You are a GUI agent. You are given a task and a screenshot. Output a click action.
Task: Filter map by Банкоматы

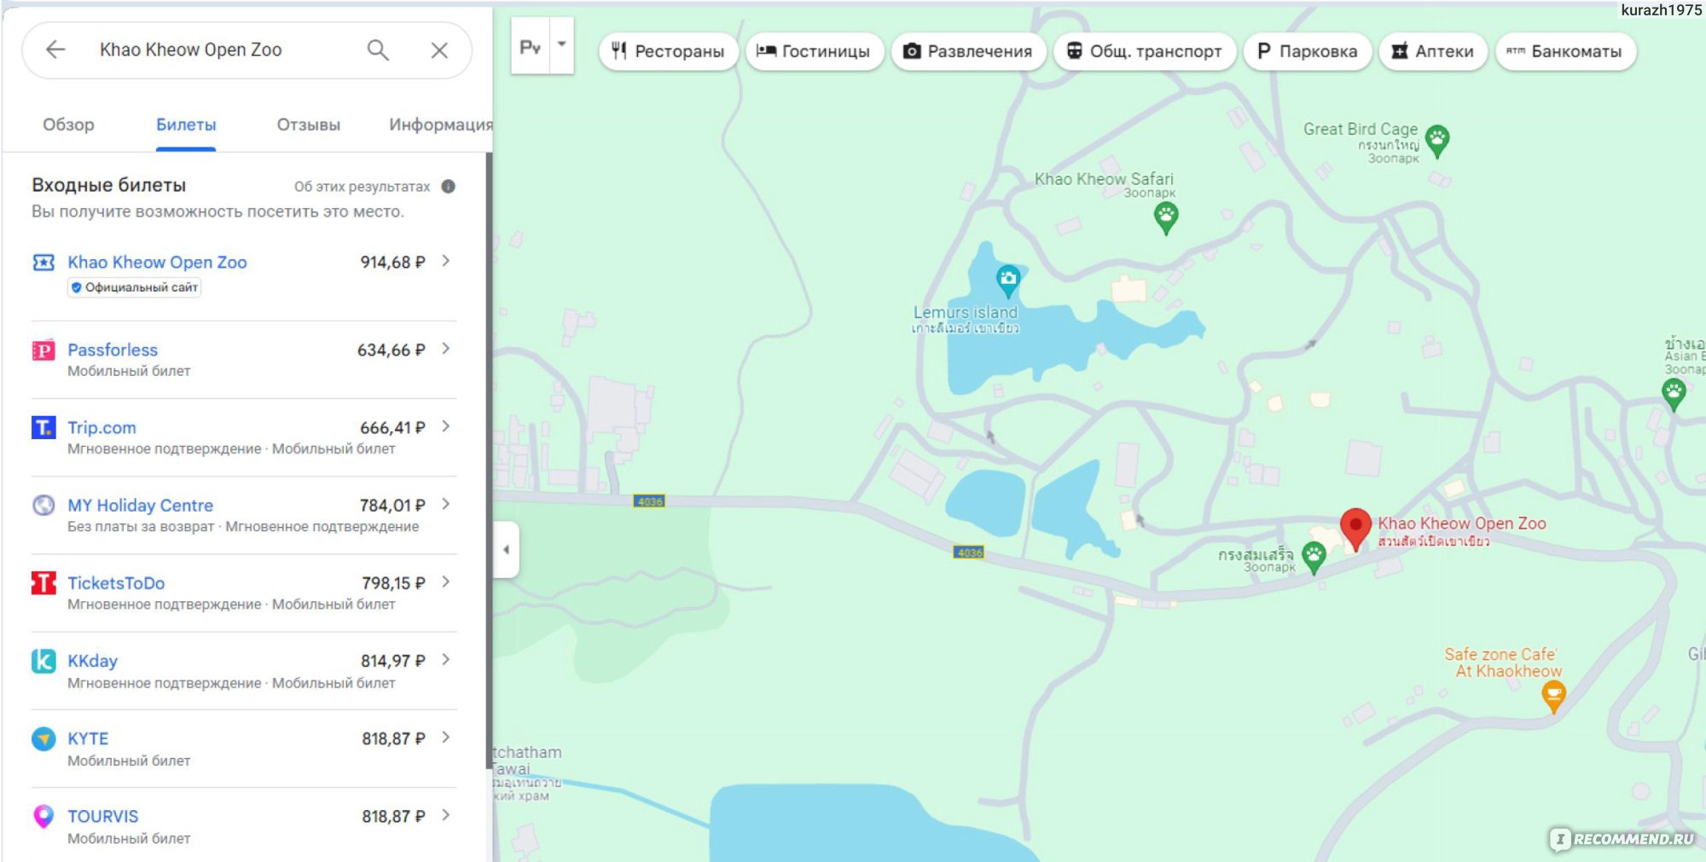click(x=1565, y=51)
